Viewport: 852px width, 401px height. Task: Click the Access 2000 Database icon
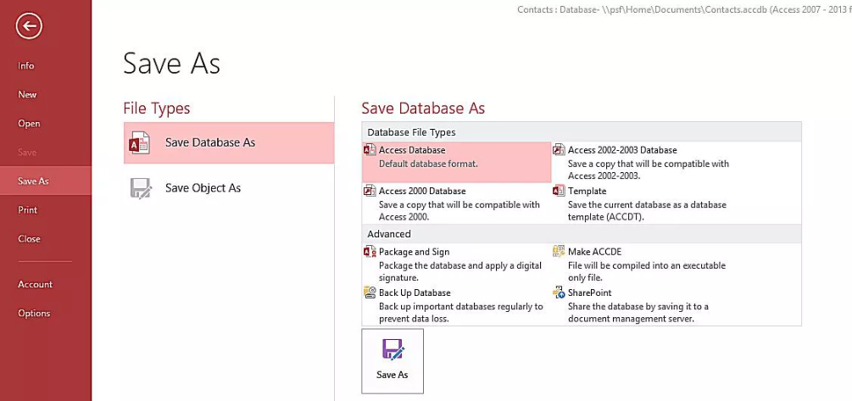tap(370, 191)
